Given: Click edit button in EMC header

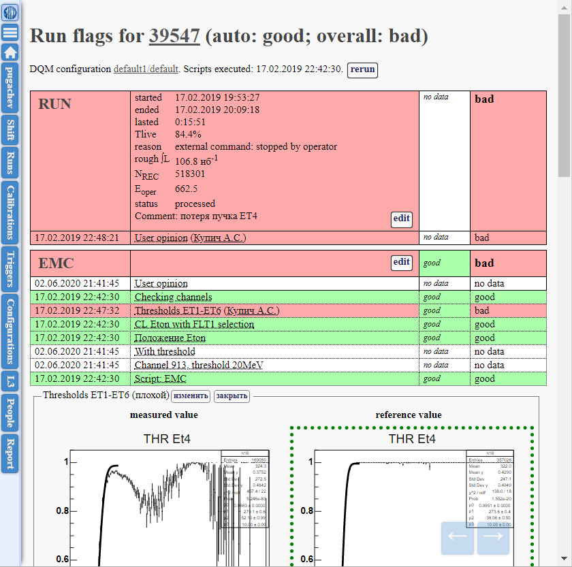Looking at the screenshot, I should pos(401,263).
